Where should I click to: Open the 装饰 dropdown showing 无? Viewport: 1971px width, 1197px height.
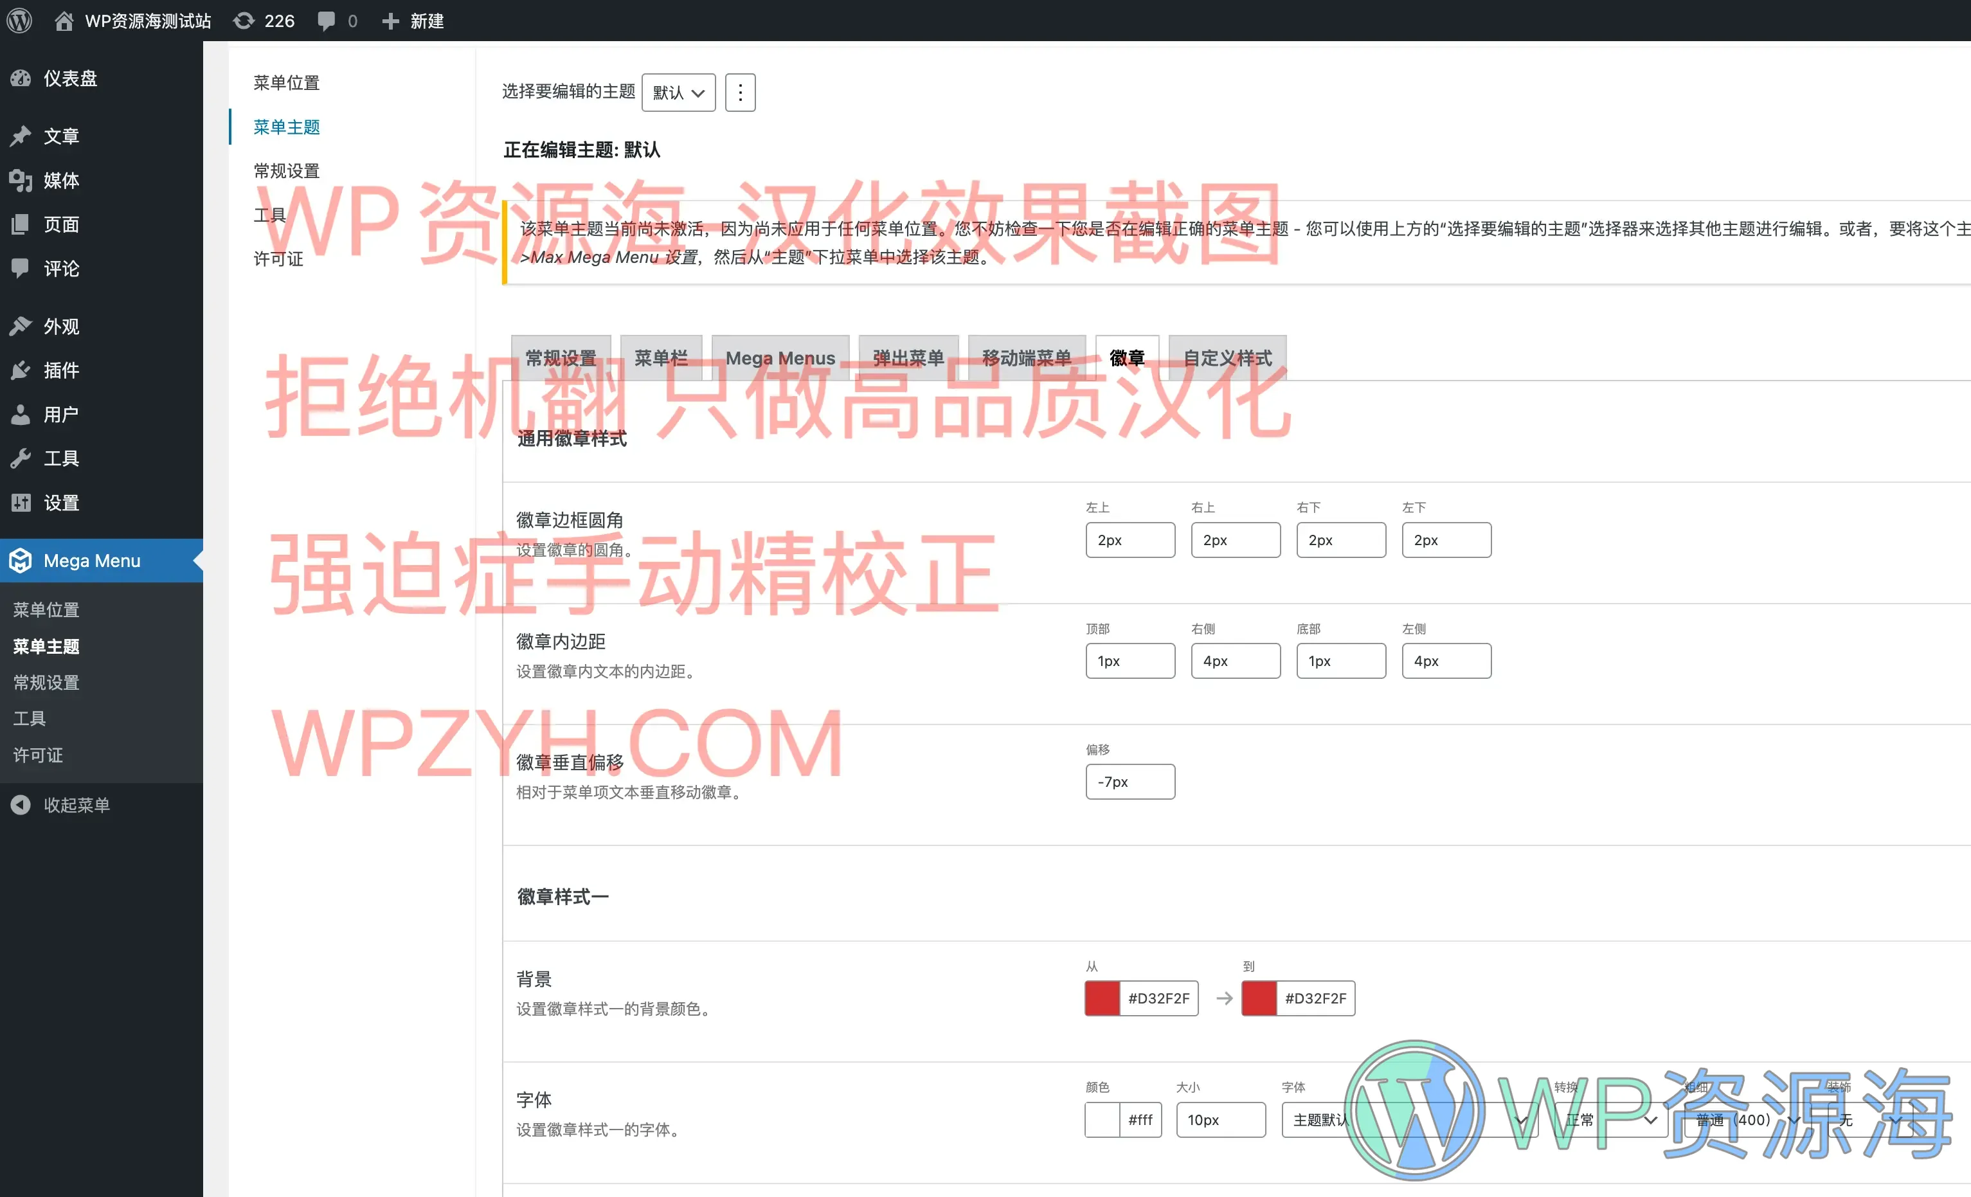point(1869,1120)
